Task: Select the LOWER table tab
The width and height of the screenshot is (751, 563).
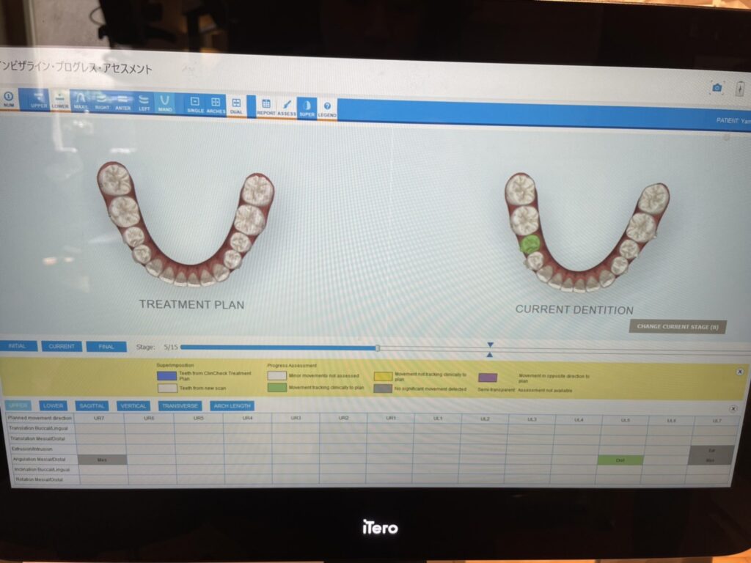Action: tap(53, 405)
